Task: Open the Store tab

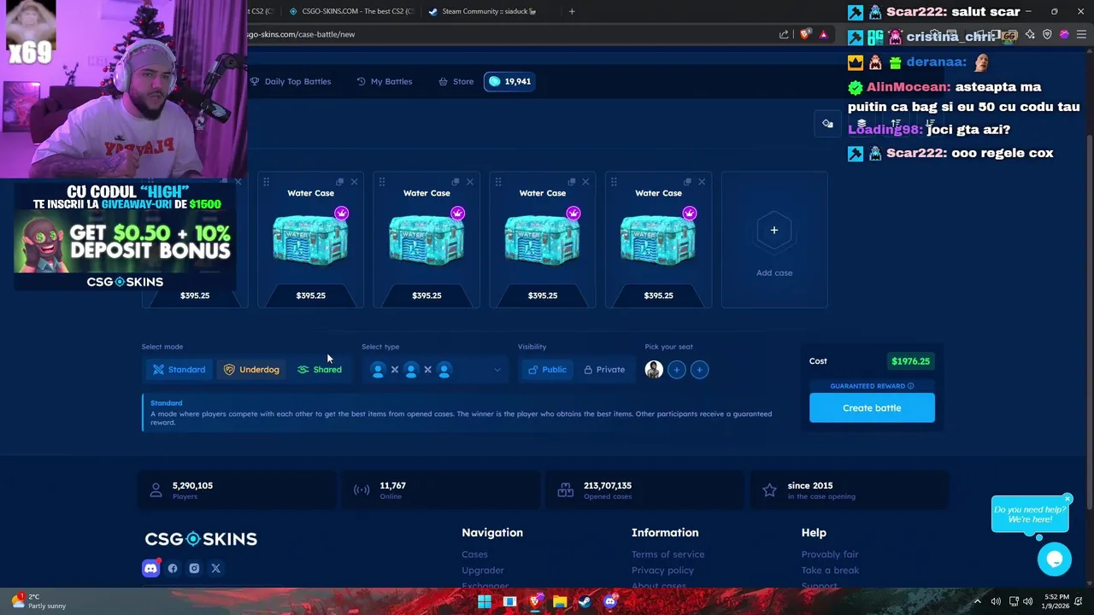Action: pos(456,81)
